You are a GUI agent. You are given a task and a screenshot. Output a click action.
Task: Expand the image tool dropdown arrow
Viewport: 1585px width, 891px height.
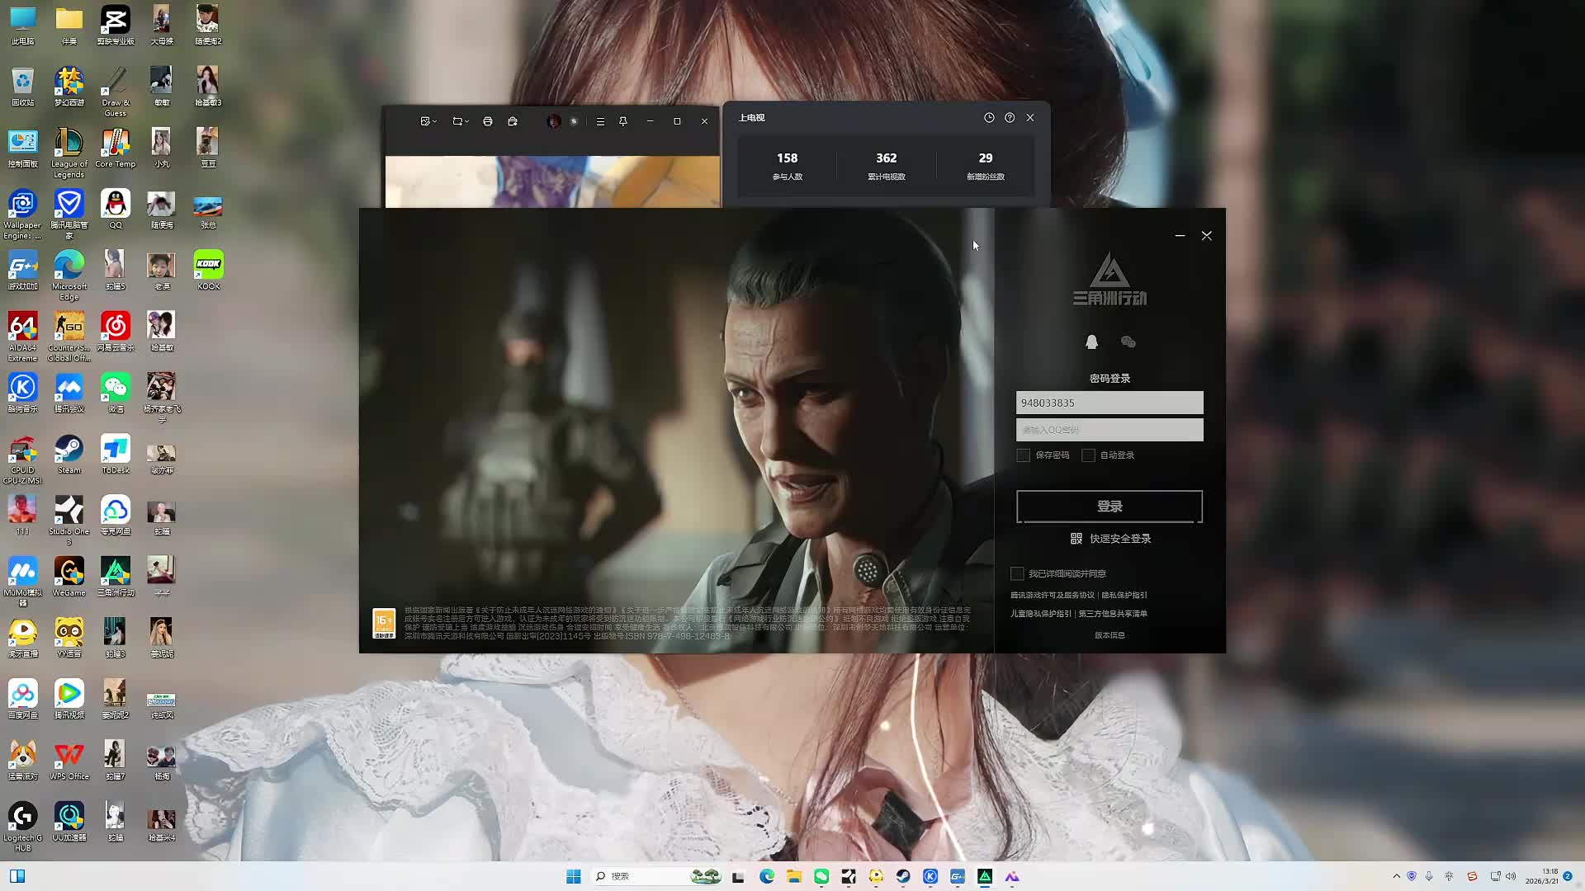[x=435, y=122]
